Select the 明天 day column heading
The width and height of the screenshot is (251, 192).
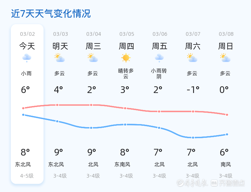point(60,46)
